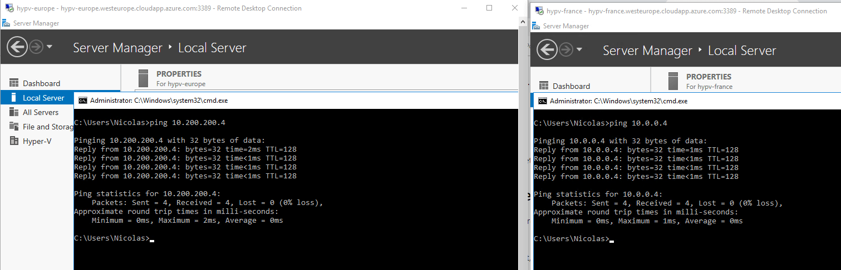Click 'Maximum = 1ms' round trip line
Viewport: 841px width, 270px height.
tap(647, 221)
